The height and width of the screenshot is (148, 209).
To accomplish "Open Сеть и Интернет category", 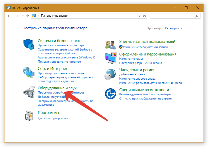I will pos(52,69).
